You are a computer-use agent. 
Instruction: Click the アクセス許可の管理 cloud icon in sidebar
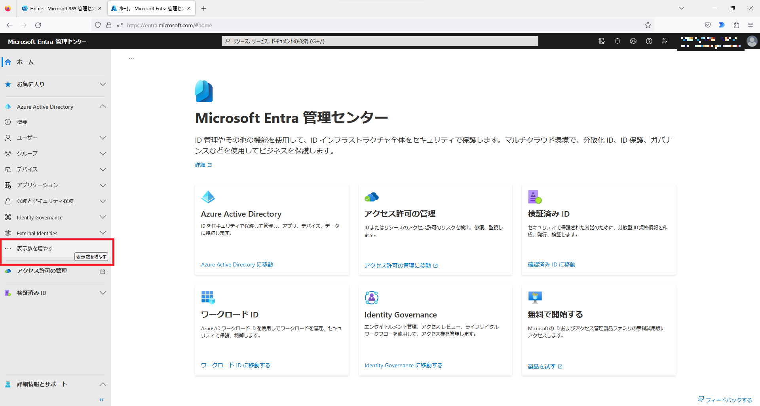click(x=8, y=271)
